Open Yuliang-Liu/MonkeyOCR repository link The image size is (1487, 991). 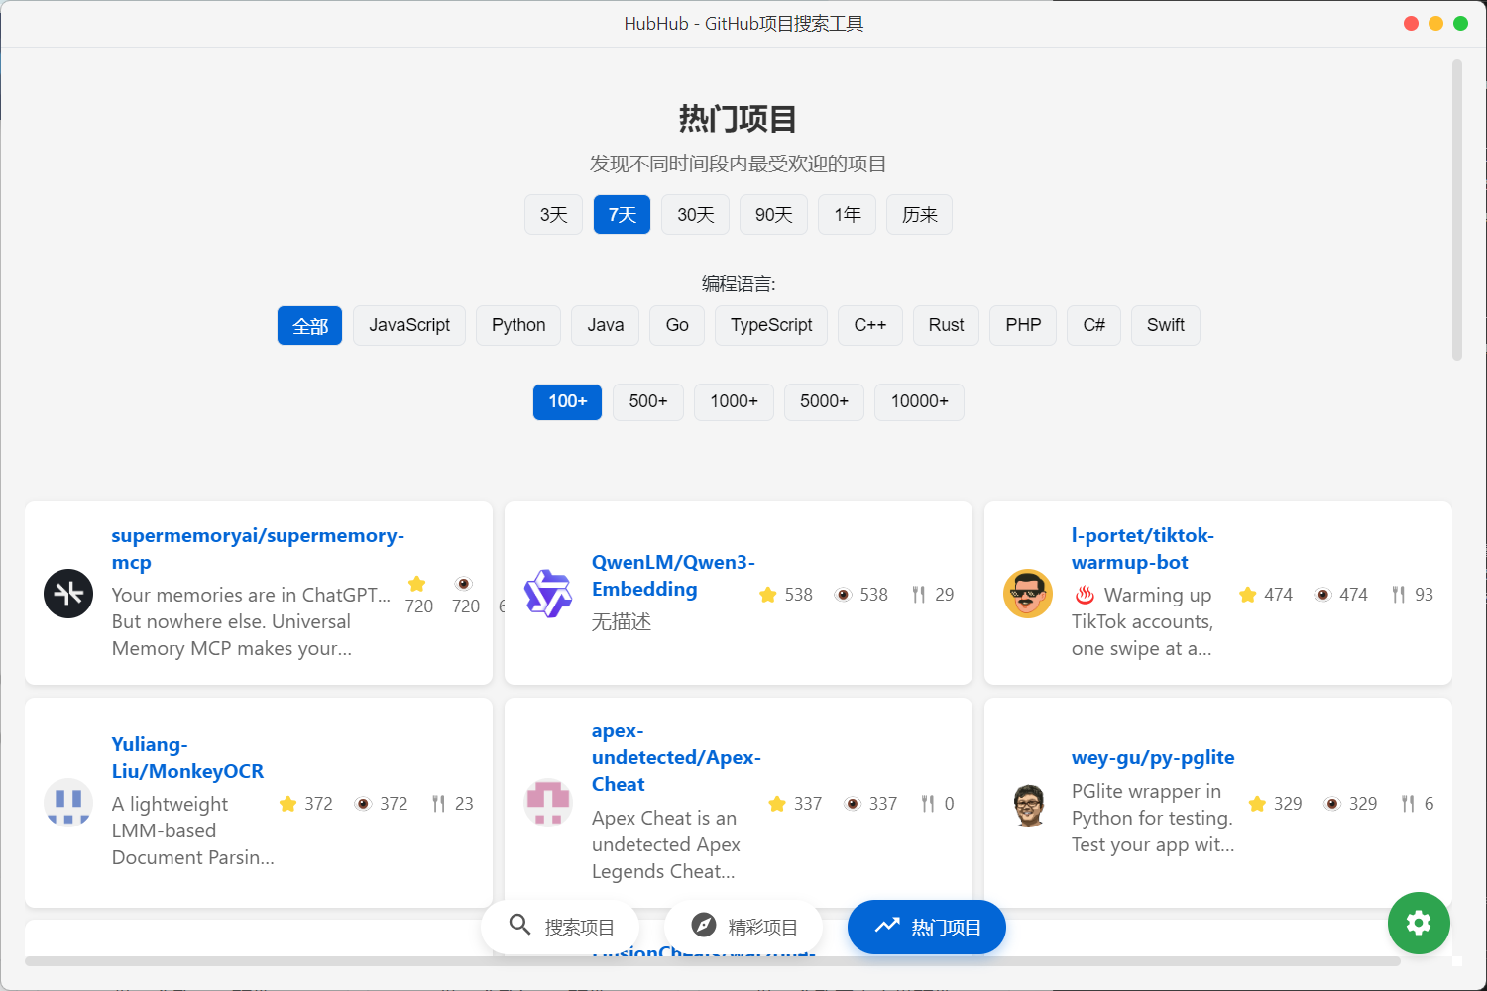187,758
